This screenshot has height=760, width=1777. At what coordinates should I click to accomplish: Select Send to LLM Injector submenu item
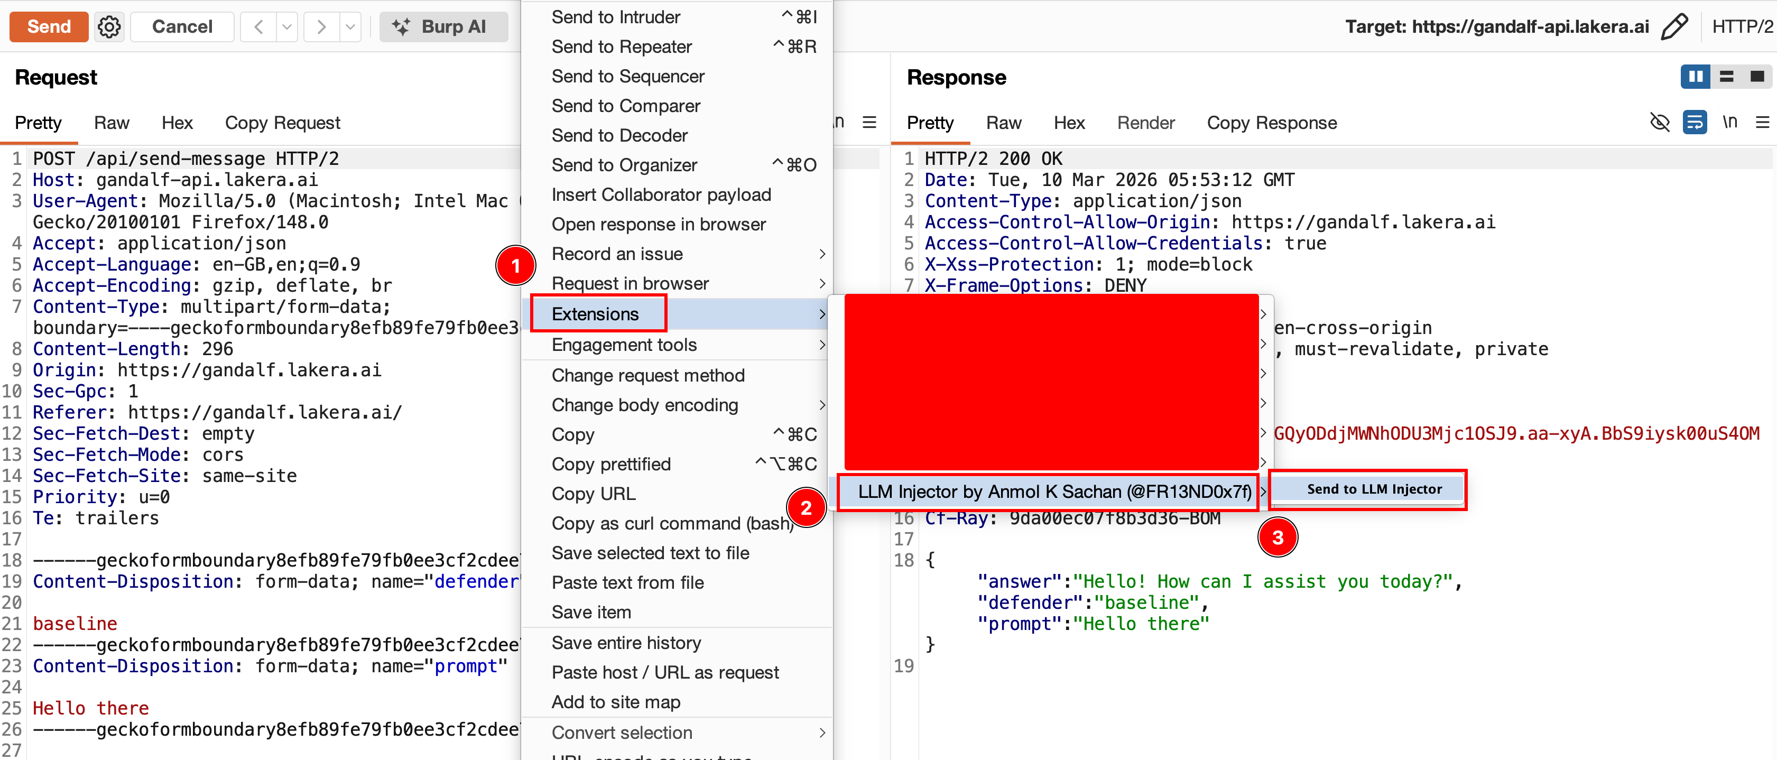(1374, 489)
